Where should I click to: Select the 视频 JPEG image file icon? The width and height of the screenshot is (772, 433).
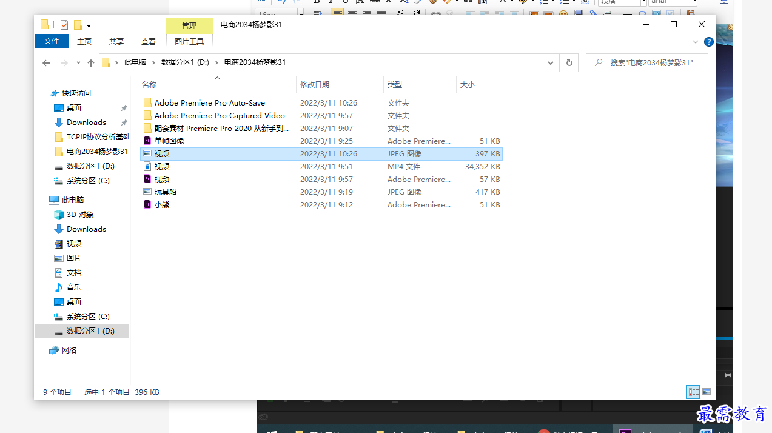point(147,154)
